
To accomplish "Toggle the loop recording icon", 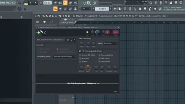I will pyautogui.click(x=75, y=3).
